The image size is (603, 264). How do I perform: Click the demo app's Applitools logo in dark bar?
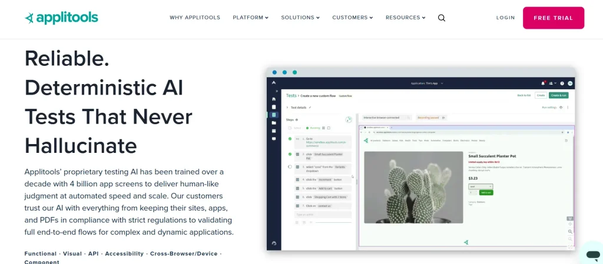pyautogui.click(x=274, y=82)
